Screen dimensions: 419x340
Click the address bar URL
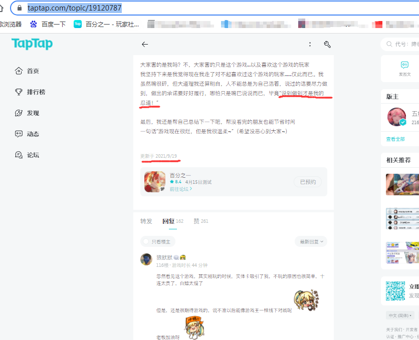point(75,8)
